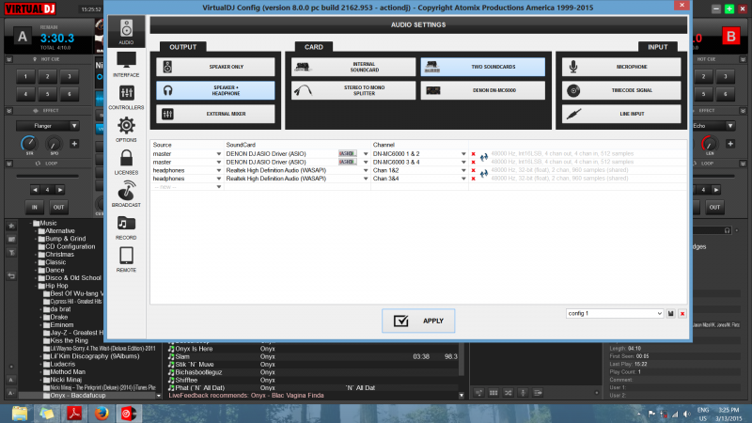Save the config 1 preset with disk icon
This screenshot has width=752, height=423.
(671, 314)
